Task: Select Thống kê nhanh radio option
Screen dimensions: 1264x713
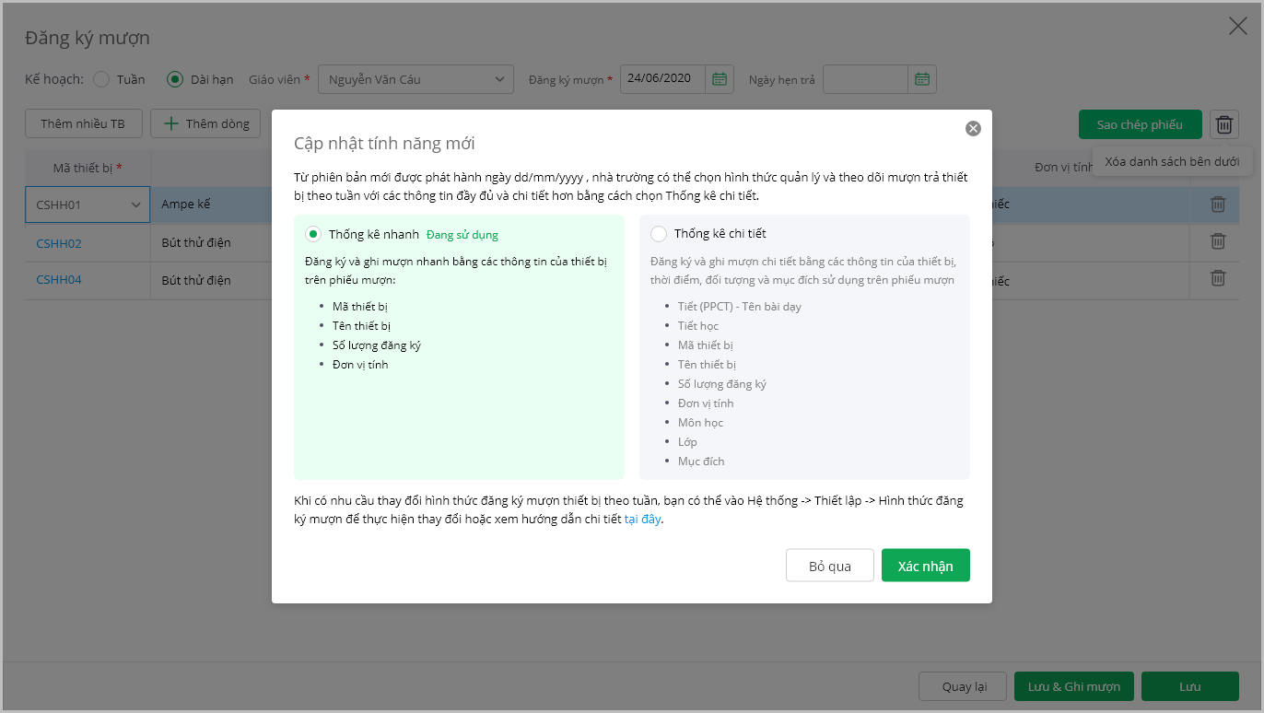Action: pyautogui.click(x=313, y=234)
